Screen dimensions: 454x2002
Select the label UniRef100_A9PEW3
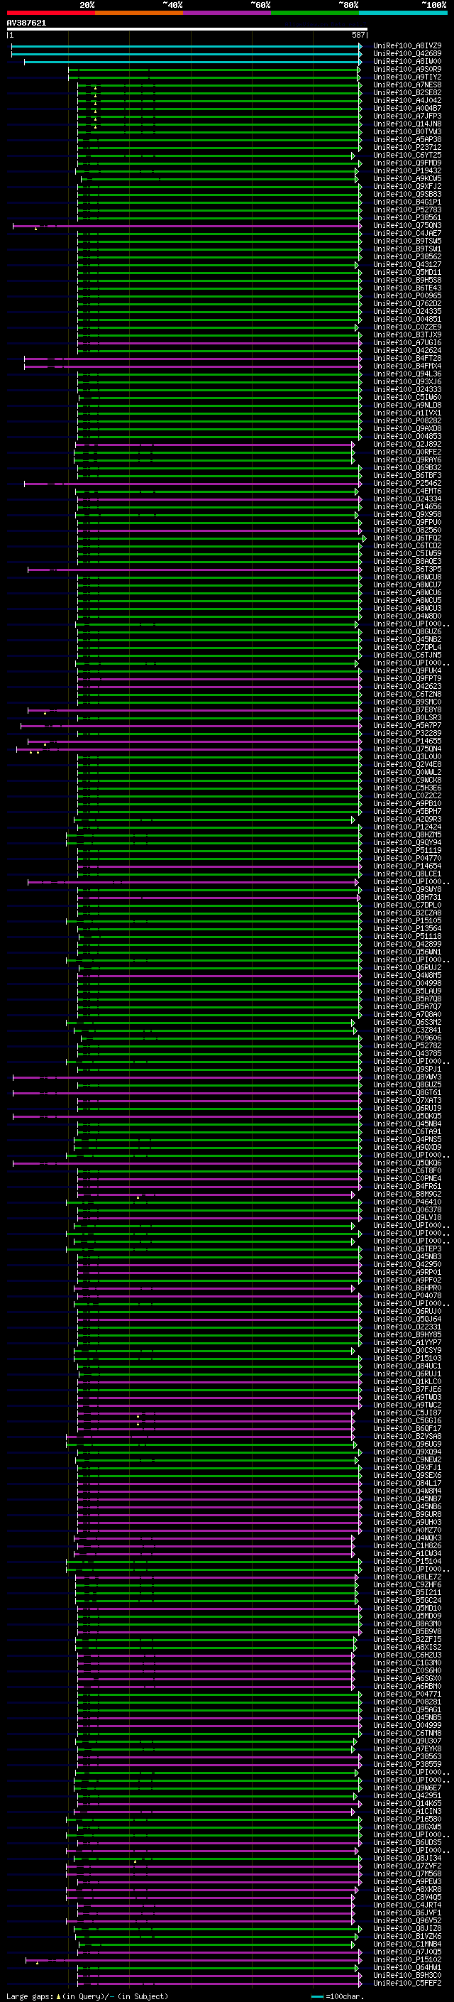407,1881
